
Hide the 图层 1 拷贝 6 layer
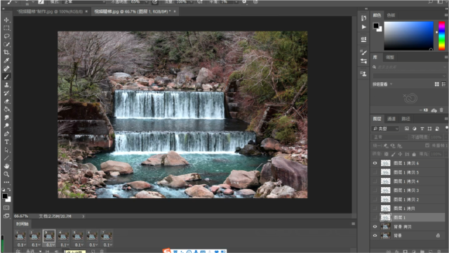[x=375, y=163]
